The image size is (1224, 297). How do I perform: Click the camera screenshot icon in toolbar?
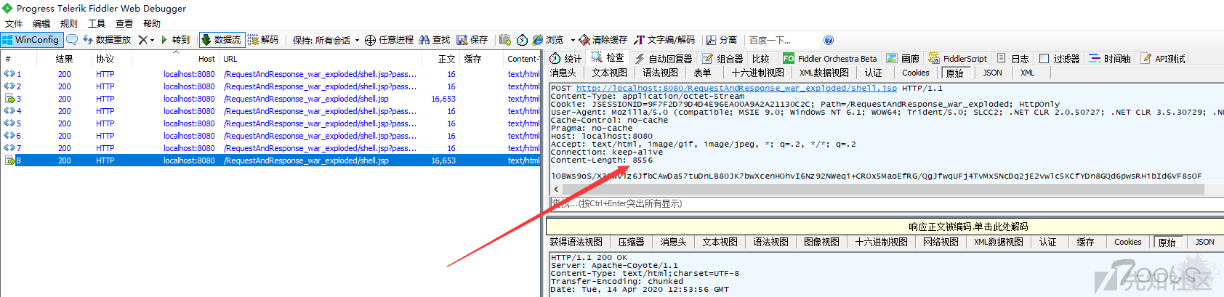tap(504, 40)
